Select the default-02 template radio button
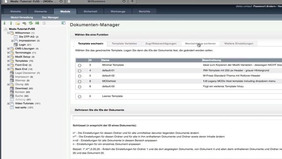 click(x=80, y=76)
